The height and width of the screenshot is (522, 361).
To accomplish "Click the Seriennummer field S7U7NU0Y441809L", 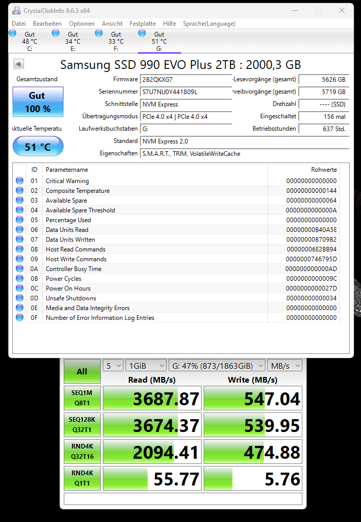I will 186,92.
